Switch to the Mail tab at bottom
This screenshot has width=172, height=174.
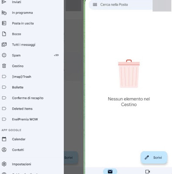pos(110,171)
